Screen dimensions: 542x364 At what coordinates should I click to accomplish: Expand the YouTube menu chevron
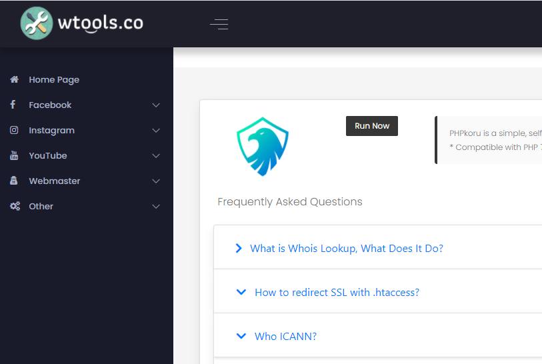[x=156, y=156]
